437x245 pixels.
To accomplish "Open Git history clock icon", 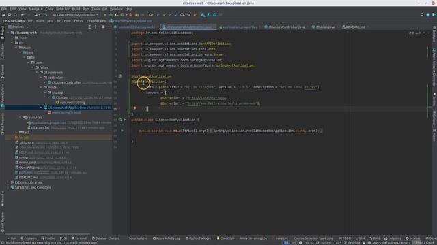I will point(182,15).
